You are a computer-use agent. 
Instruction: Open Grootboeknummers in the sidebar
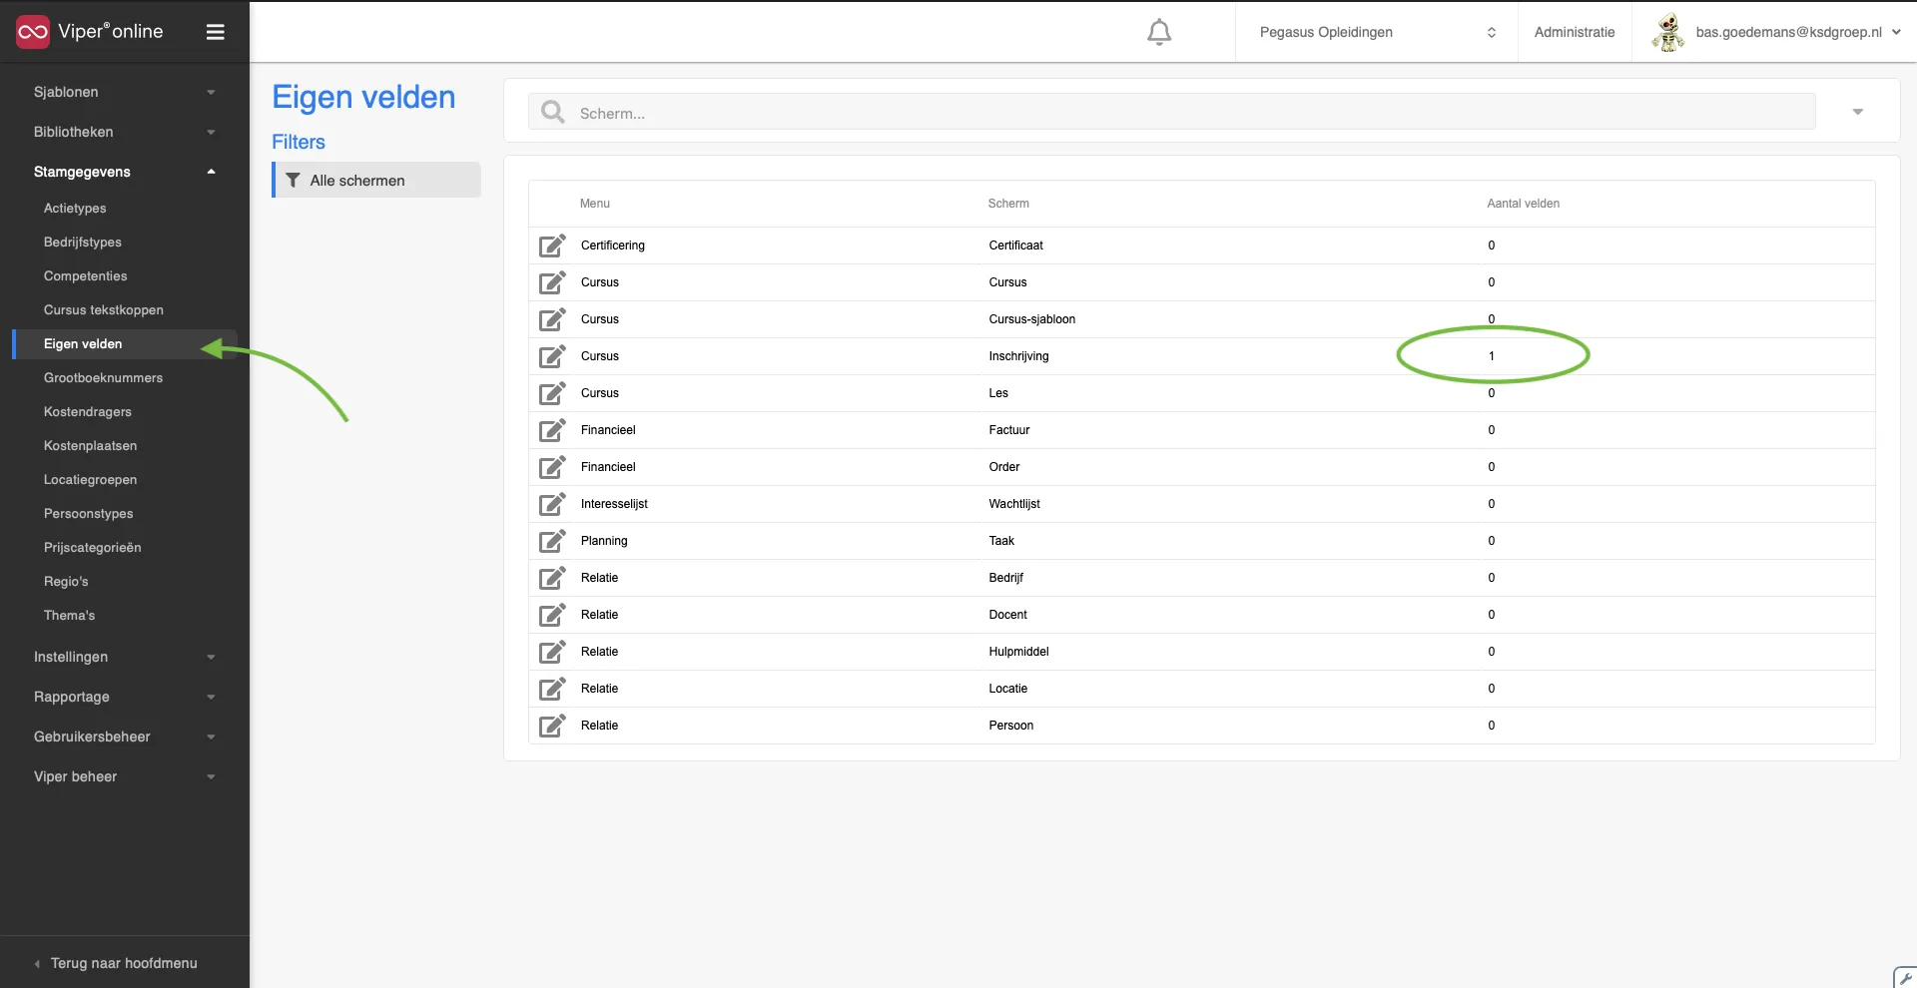point(103,378)
